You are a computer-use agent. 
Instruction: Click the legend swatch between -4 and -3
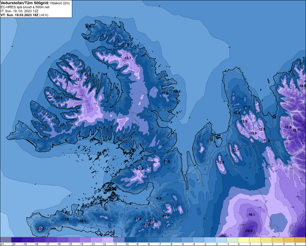[x=198, y=240]
